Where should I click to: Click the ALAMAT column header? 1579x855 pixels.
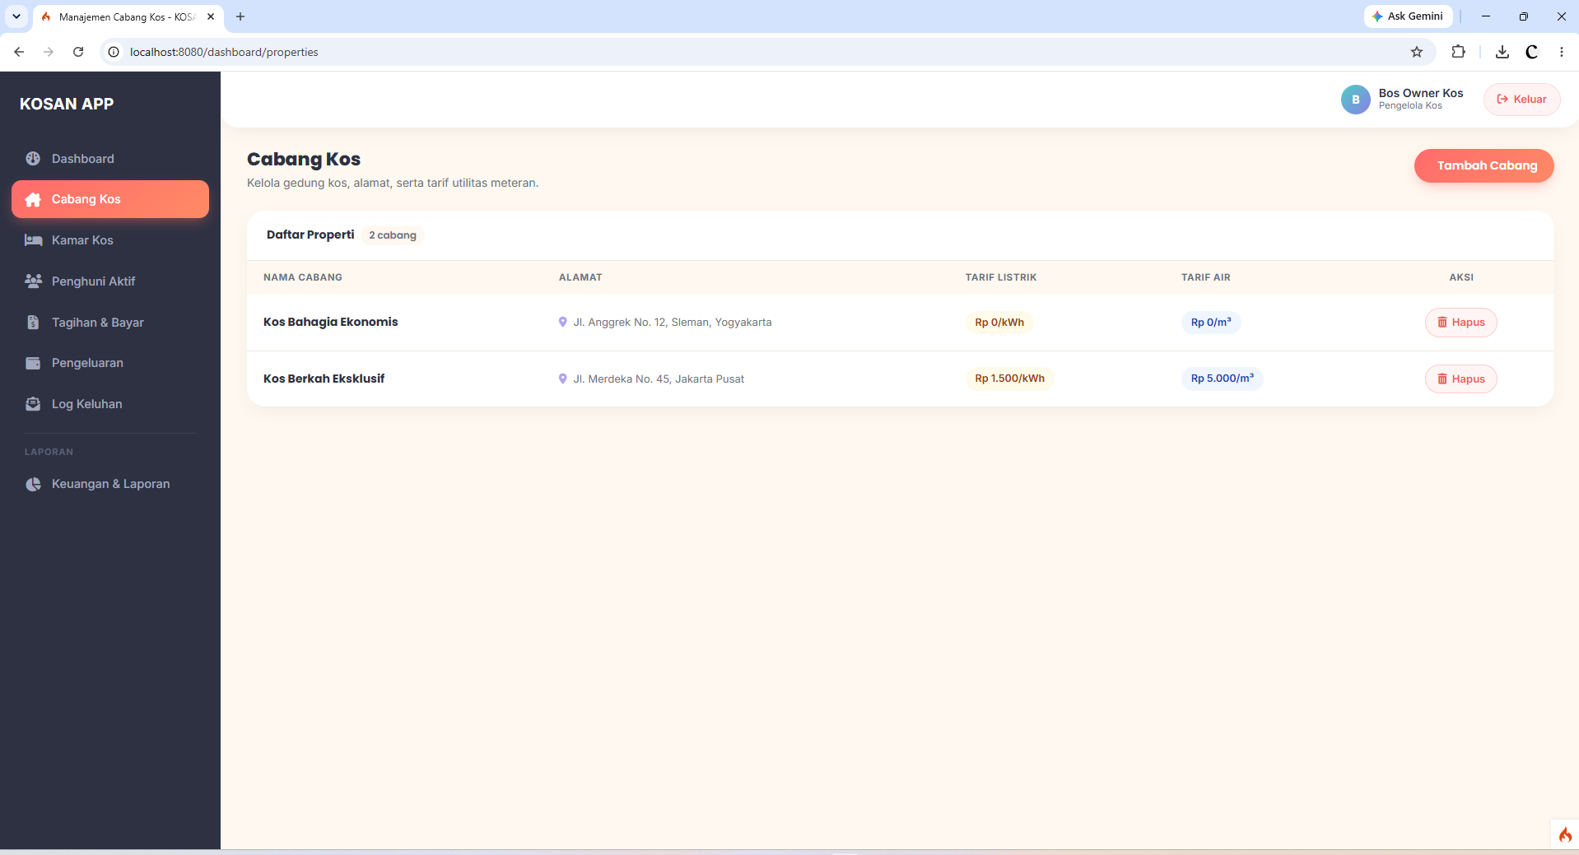coord(580,277)
